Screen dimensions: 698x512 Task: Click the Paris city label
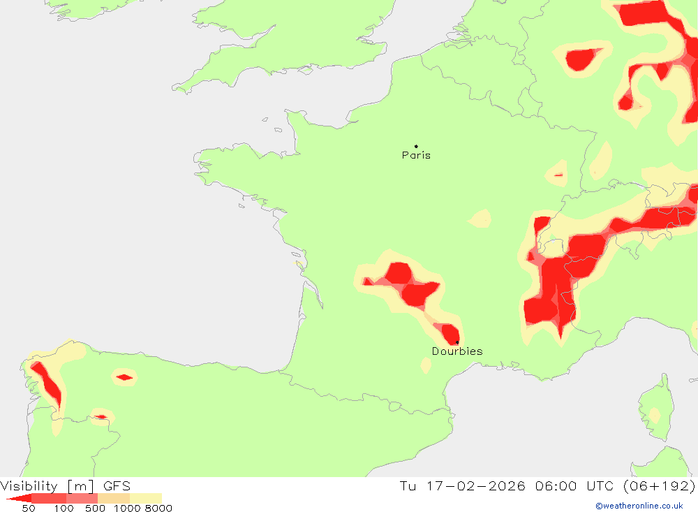pos(416,155)
